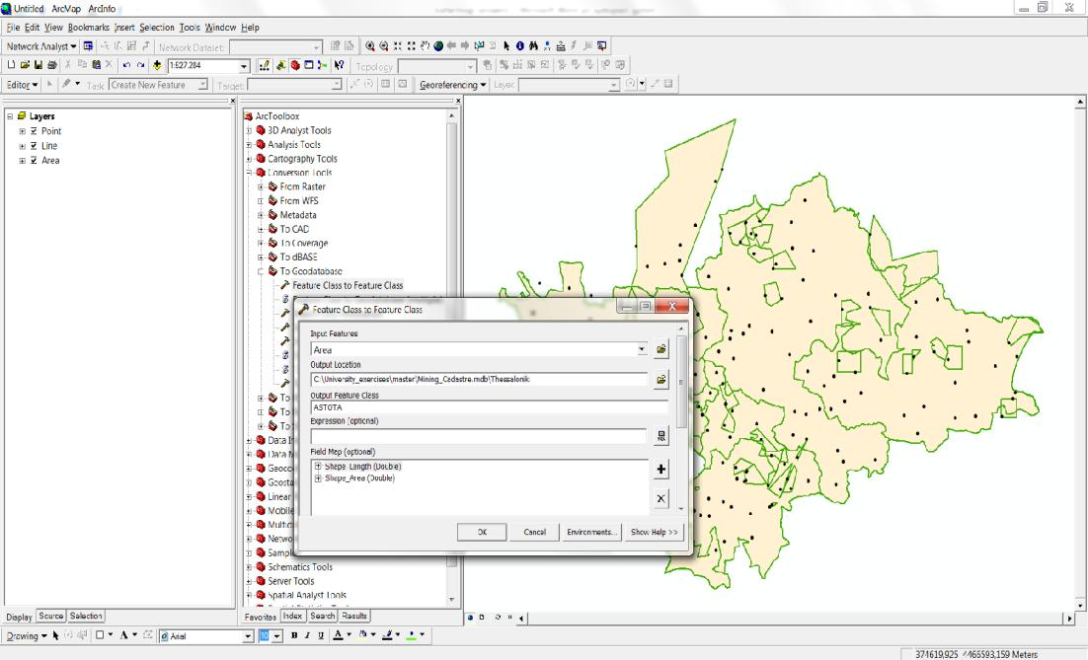Open the Drawing dropdown menu
Screen dimensions: 1088x660
pos(27,635)
